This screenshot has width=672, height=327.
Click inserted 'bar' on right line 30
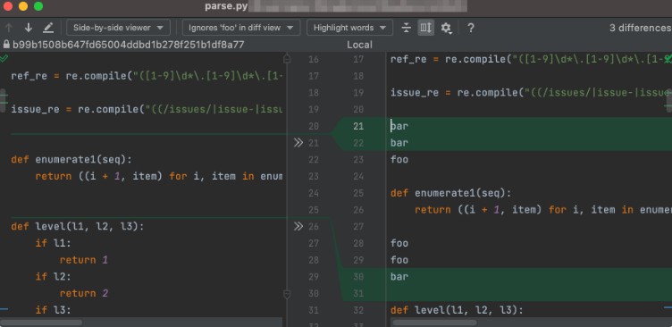click(399, 277)
